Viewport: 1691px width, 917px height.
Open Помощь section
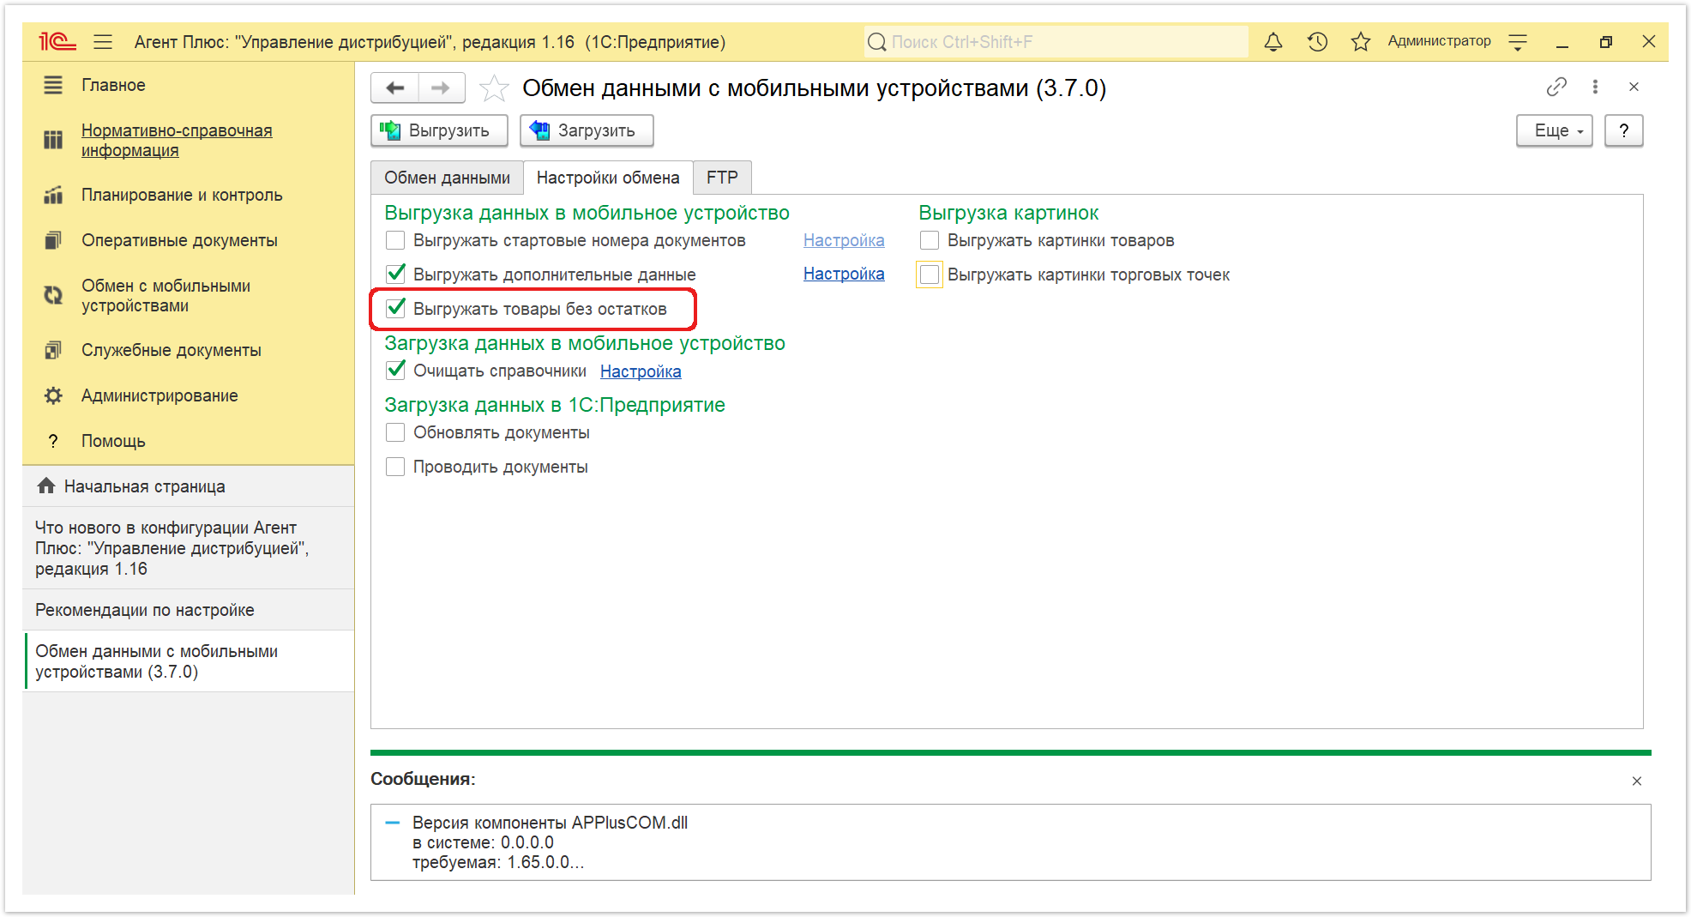point(113,441)
